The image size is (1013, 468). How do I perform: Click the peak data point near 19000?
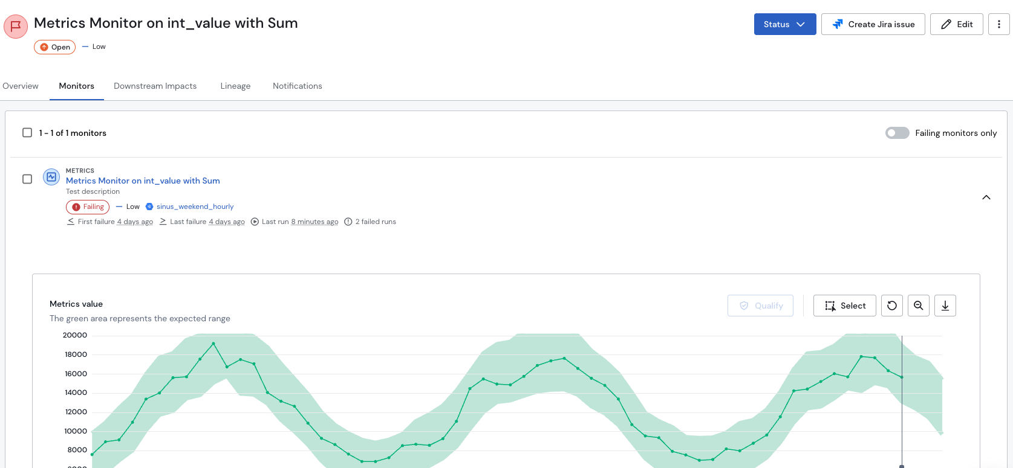[213, 344]
